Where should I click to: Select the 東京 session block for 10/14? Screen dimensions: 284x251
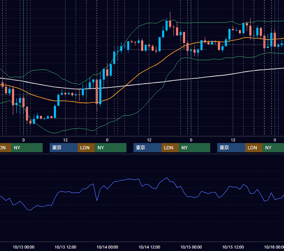click(x=147, y=148)
